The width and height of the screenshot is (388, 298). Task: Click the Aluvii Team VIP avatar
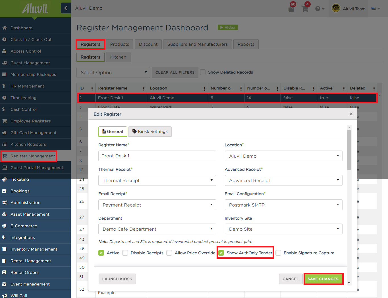point(336,8)
